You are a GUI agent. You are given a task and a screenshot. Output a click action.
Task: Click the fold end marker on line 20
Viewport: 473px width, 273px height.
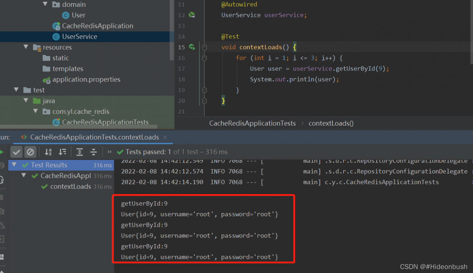(204, 100)
